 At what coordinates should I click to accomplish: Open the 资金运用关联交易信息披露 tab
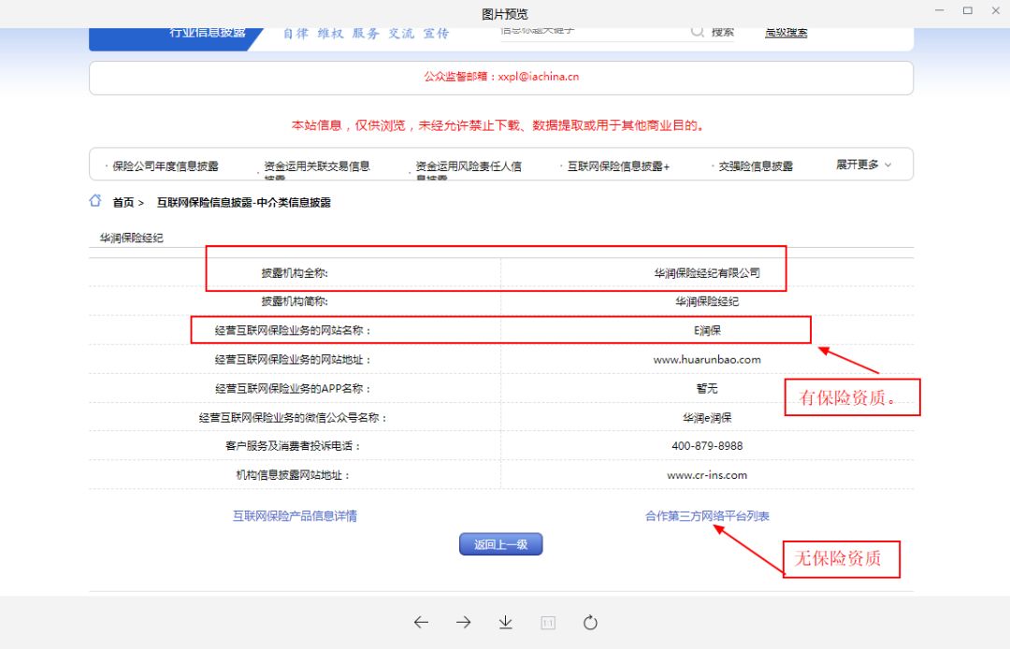317,169
